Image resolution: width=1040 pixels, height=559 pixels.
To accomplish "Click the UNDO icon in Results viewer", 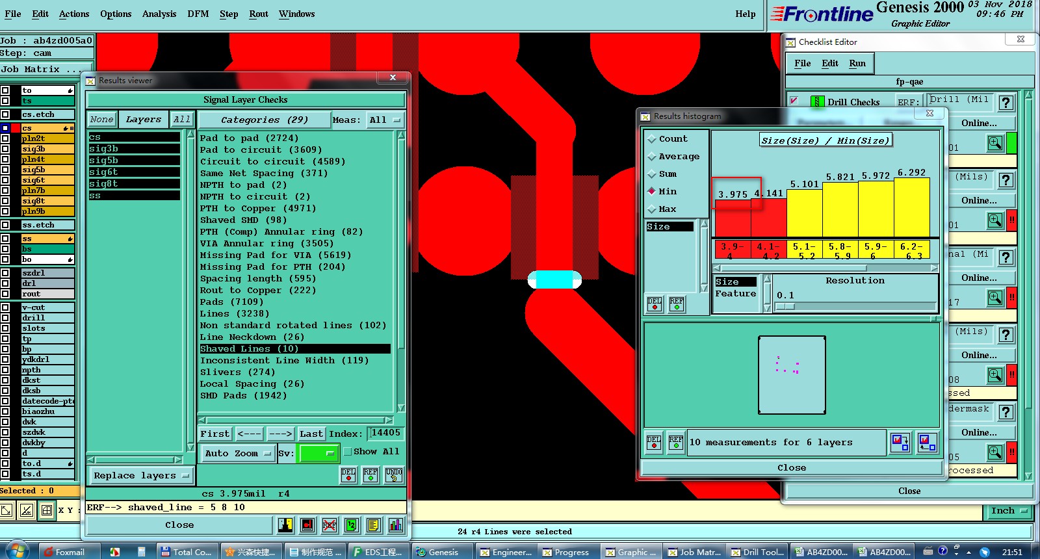I will pyautogui.click(x=394, y=475).
